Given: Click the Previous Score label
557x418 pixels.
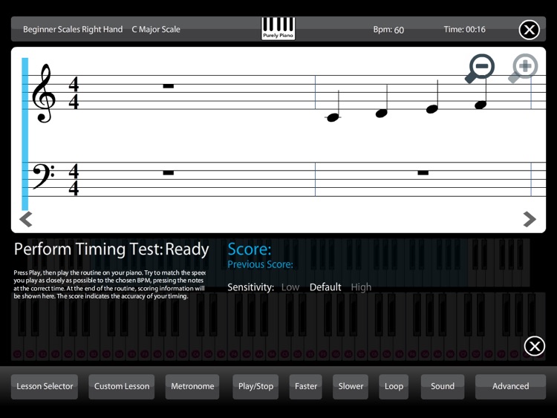Looking at the screenshot, I should point(260,264).
